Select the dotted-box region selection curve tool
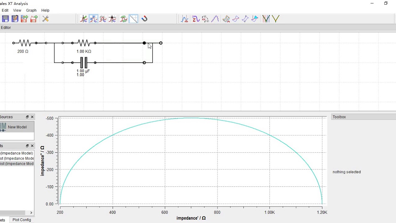 [x=103, y=19]
